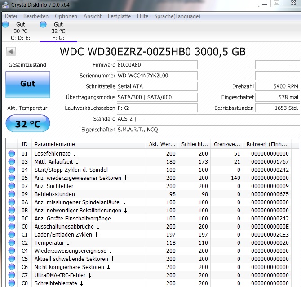The height and width of the screenshot is (287, 301).
Task: Click status icon of Geräte-Einschaltvorgänge row
Action: coord(12,218)
